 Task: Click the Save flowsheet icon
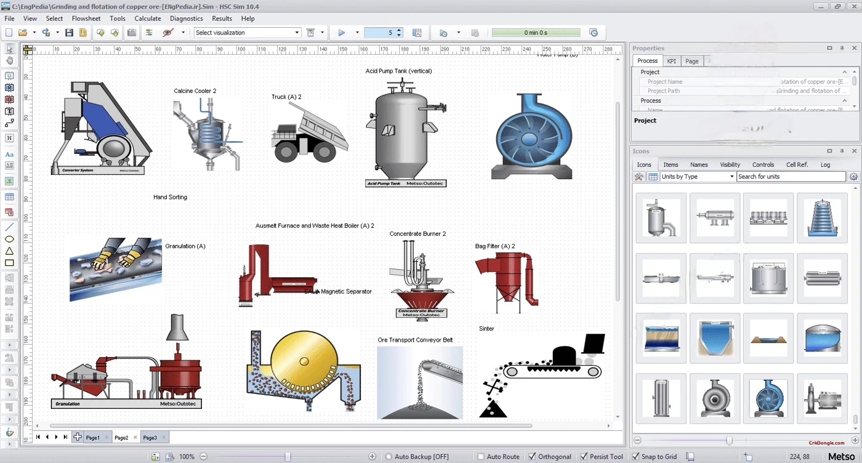[68, 32]
